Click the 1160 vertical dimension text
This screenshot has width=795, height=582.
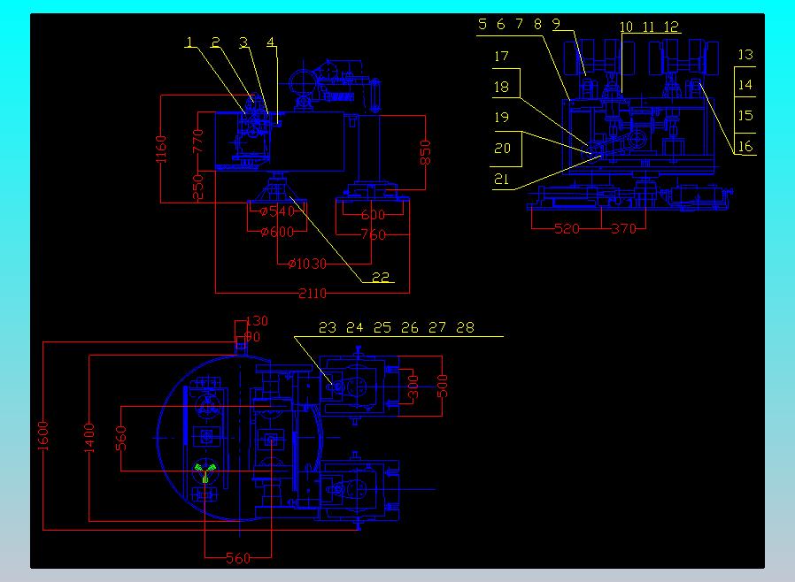[x=161, y=149]
